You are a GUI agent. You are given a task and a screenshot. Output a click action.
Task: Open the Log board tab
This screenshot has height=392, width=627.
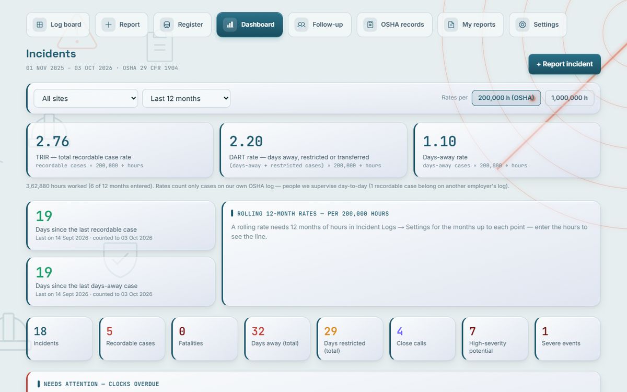(x=58, y=25)
